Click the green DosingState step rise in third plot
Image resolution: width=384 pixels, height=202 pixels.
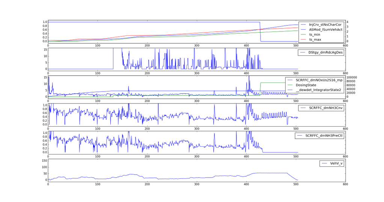point(260,89)
